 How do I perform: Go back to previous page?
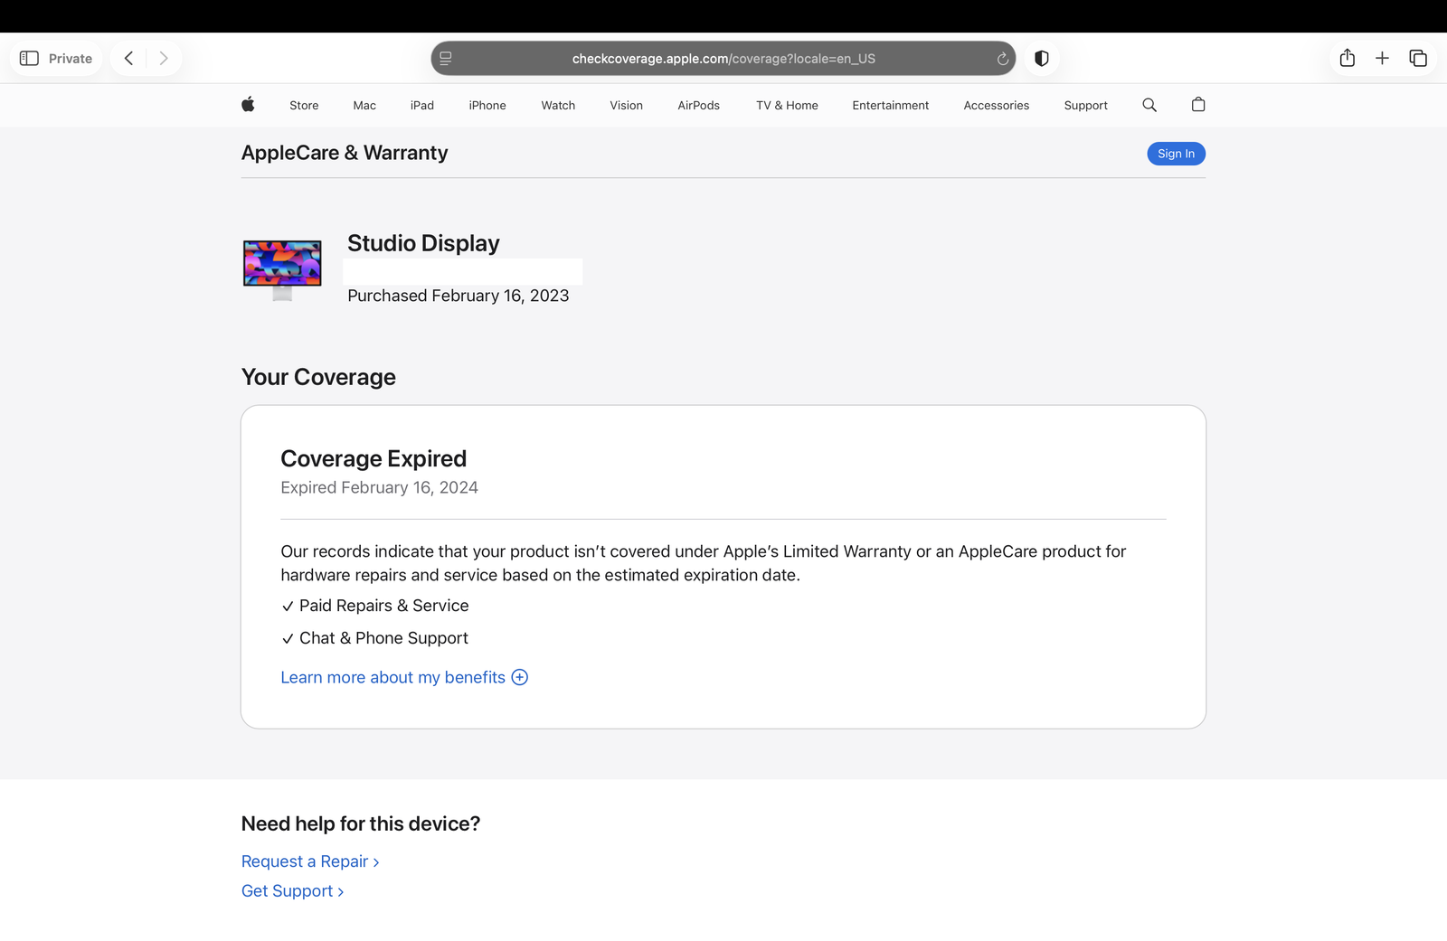coord(128,58)
